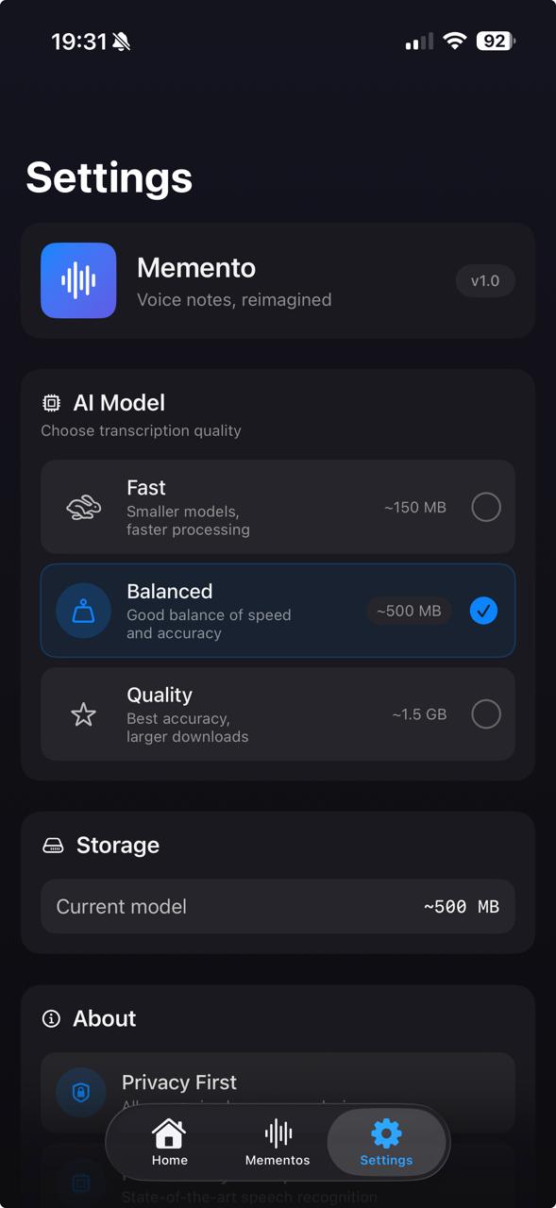Tap the weight scale icon for Balanced model
The width and height of the screenshot is (556, 1208).
click(x=83, y=611)
